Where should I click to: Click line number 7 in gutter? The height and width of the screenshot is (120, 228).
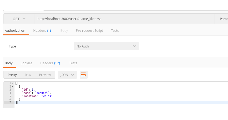tap(10, 102)
